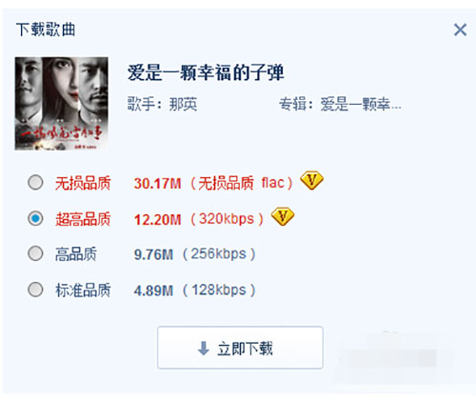Screen dimensions: 476x403
Task: Select the 超高品质 radio button
Action: coord(35,218)
